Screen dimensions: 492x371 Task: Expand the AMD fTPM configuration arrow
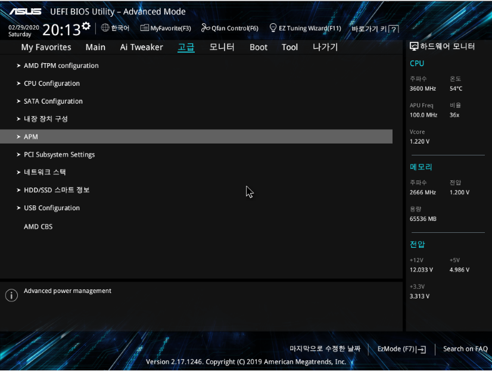18,66
